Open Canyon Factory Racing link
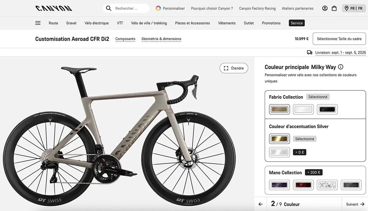 [x=257, y=8]
